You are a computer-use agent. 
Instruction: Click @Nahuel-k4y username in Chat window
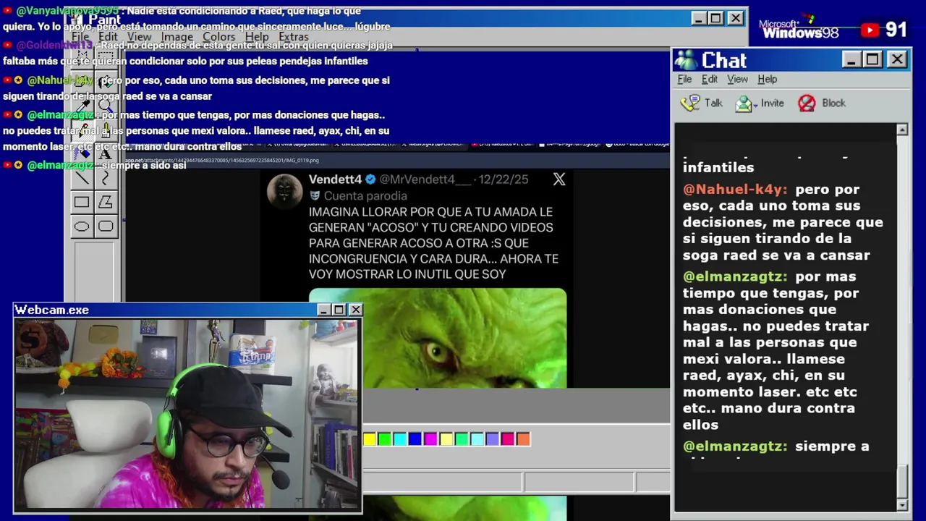tap(735, 189)
